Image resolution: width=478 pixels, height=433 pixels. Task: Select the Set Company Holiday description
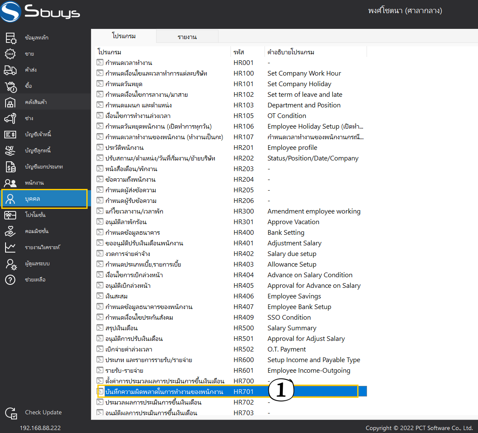(x=299, y=84)
